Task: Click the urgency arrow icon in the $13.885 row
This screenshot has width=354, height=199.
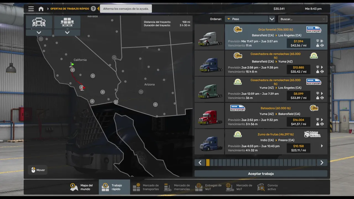Action: (x=322, y=67)
